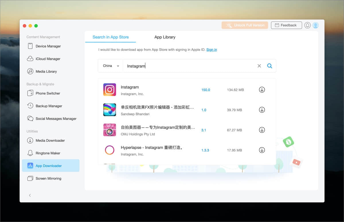Open the Media Downloader utility
The width and height of the screenshot is (344, 222).
(50, 140)
